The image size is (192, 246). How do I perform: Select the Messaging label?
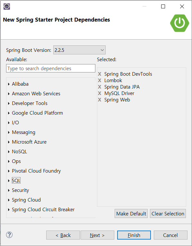[x=24, y=132]
